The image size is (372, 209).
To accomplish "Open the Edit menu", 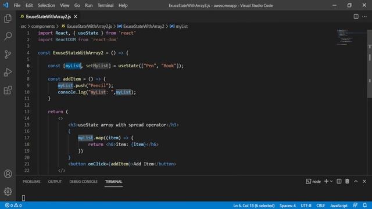I will click(x=29, y=5).
